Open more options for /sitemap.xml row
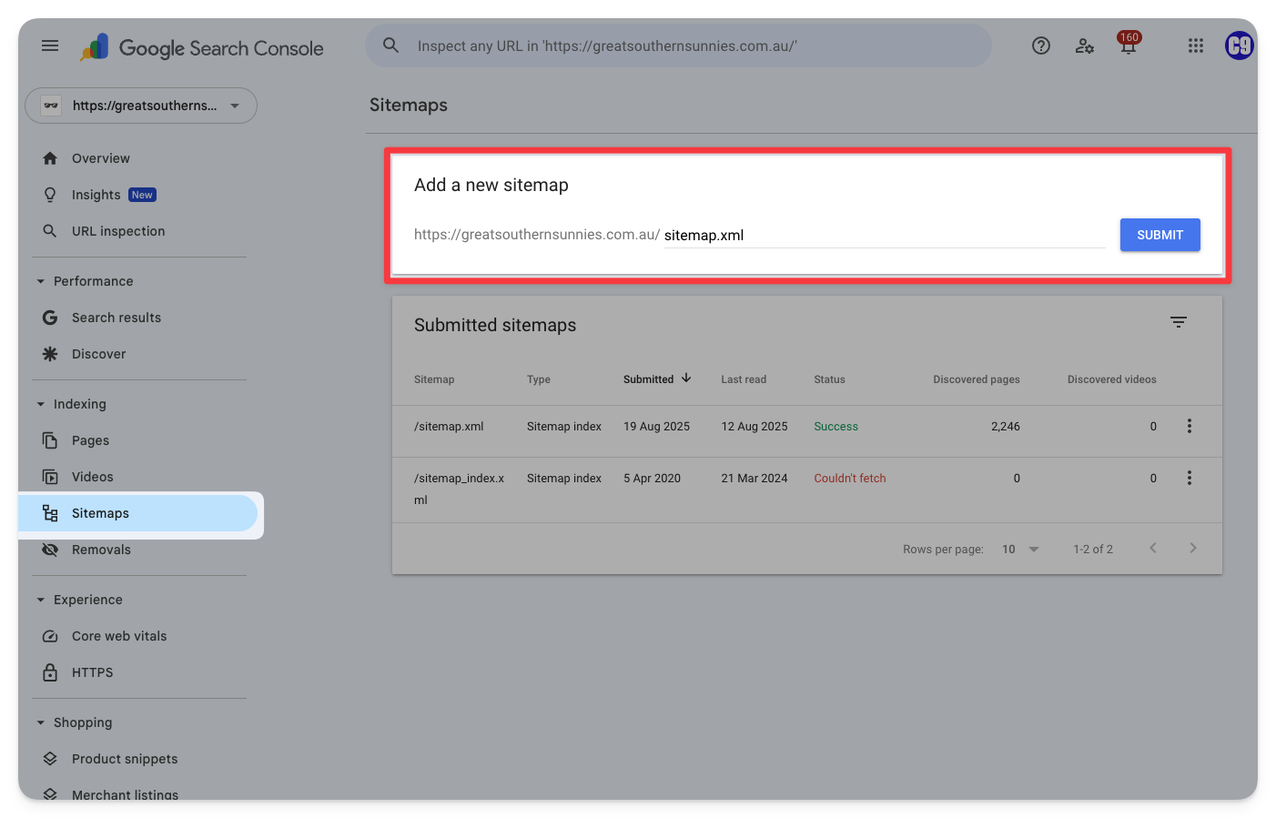Viewport: 1276px width, 818px height. (1189, 426)
